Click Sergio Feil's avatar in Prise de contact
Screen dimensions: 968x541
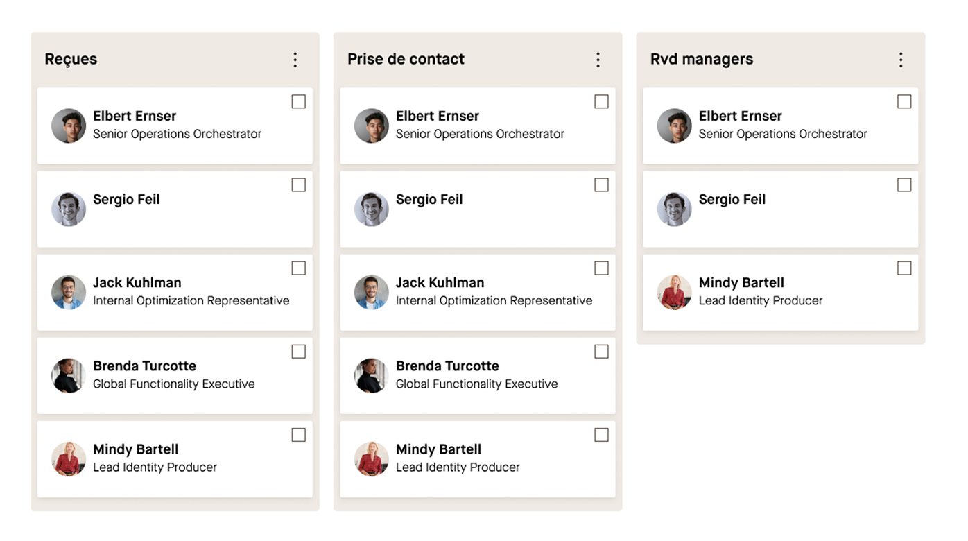click(x=372, y=209)
